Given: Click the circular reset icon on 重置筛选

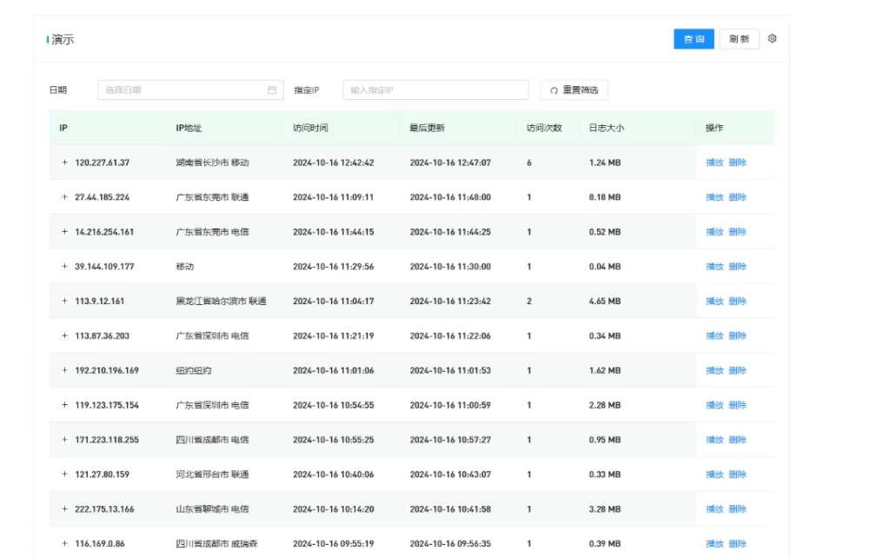Looking at the screenshot, I should 555,90.
